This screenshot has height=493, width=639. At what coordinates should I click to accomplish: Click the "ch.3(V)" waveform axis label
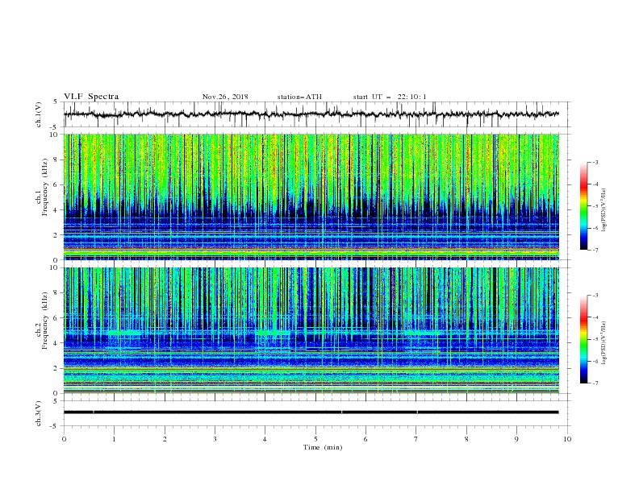[x=39, y=413]
